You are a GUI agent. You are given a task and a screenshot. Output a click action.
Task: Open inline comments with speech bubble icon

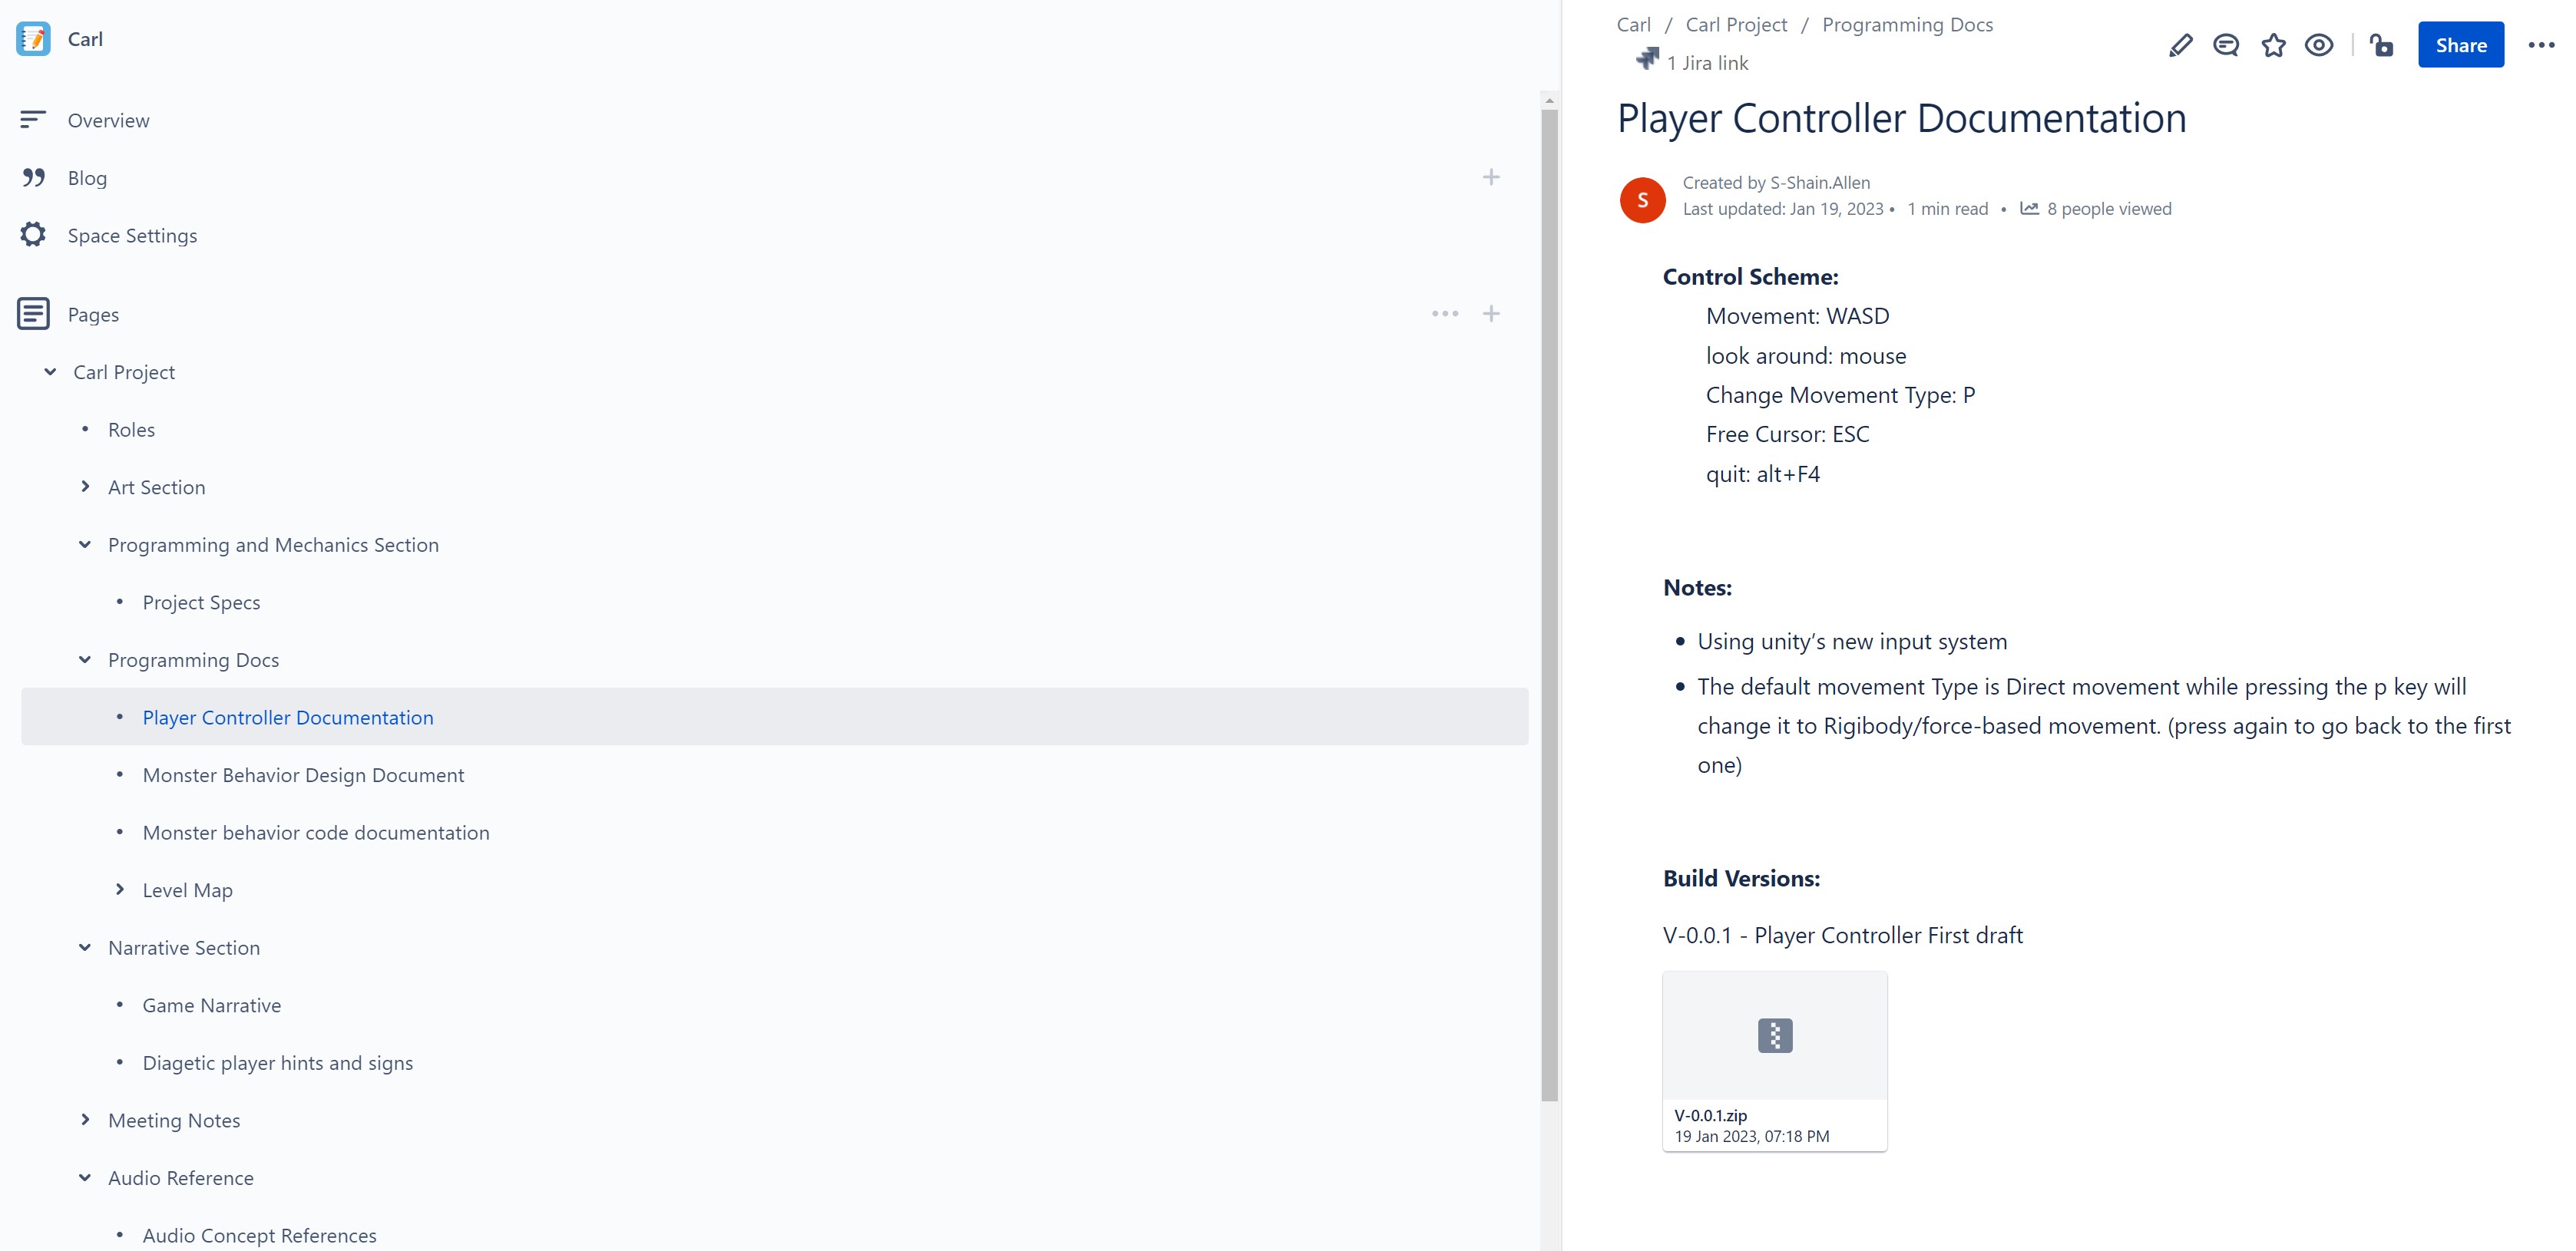2226,45
